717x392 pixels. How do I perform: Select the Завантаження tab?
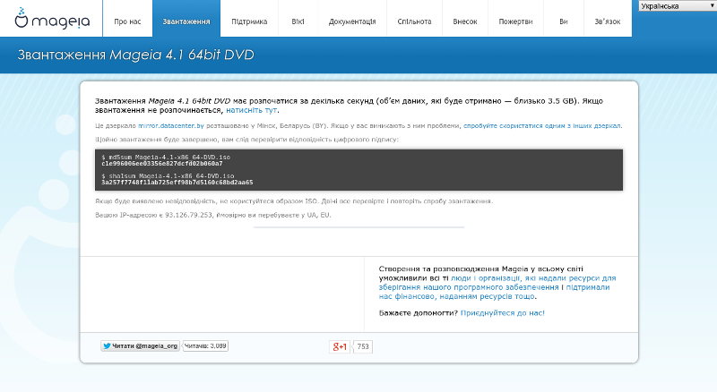[x=187, y=20]
